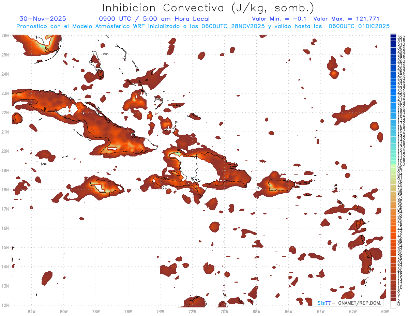
Task: Click the time '0900 UTC / 5:00 am Hora Local'
Action: point(154,19)
